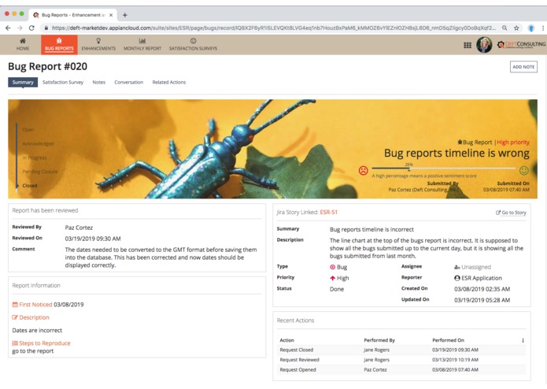The image size is (547, 389).
Task: Reload the current page
Action: (31, 28)
